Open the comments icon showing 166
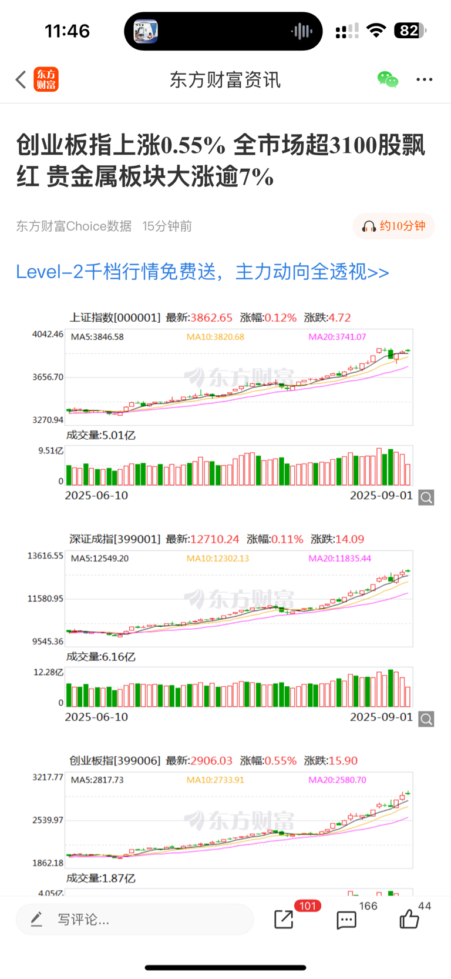The image size is (451, 979). coord(346,920)
